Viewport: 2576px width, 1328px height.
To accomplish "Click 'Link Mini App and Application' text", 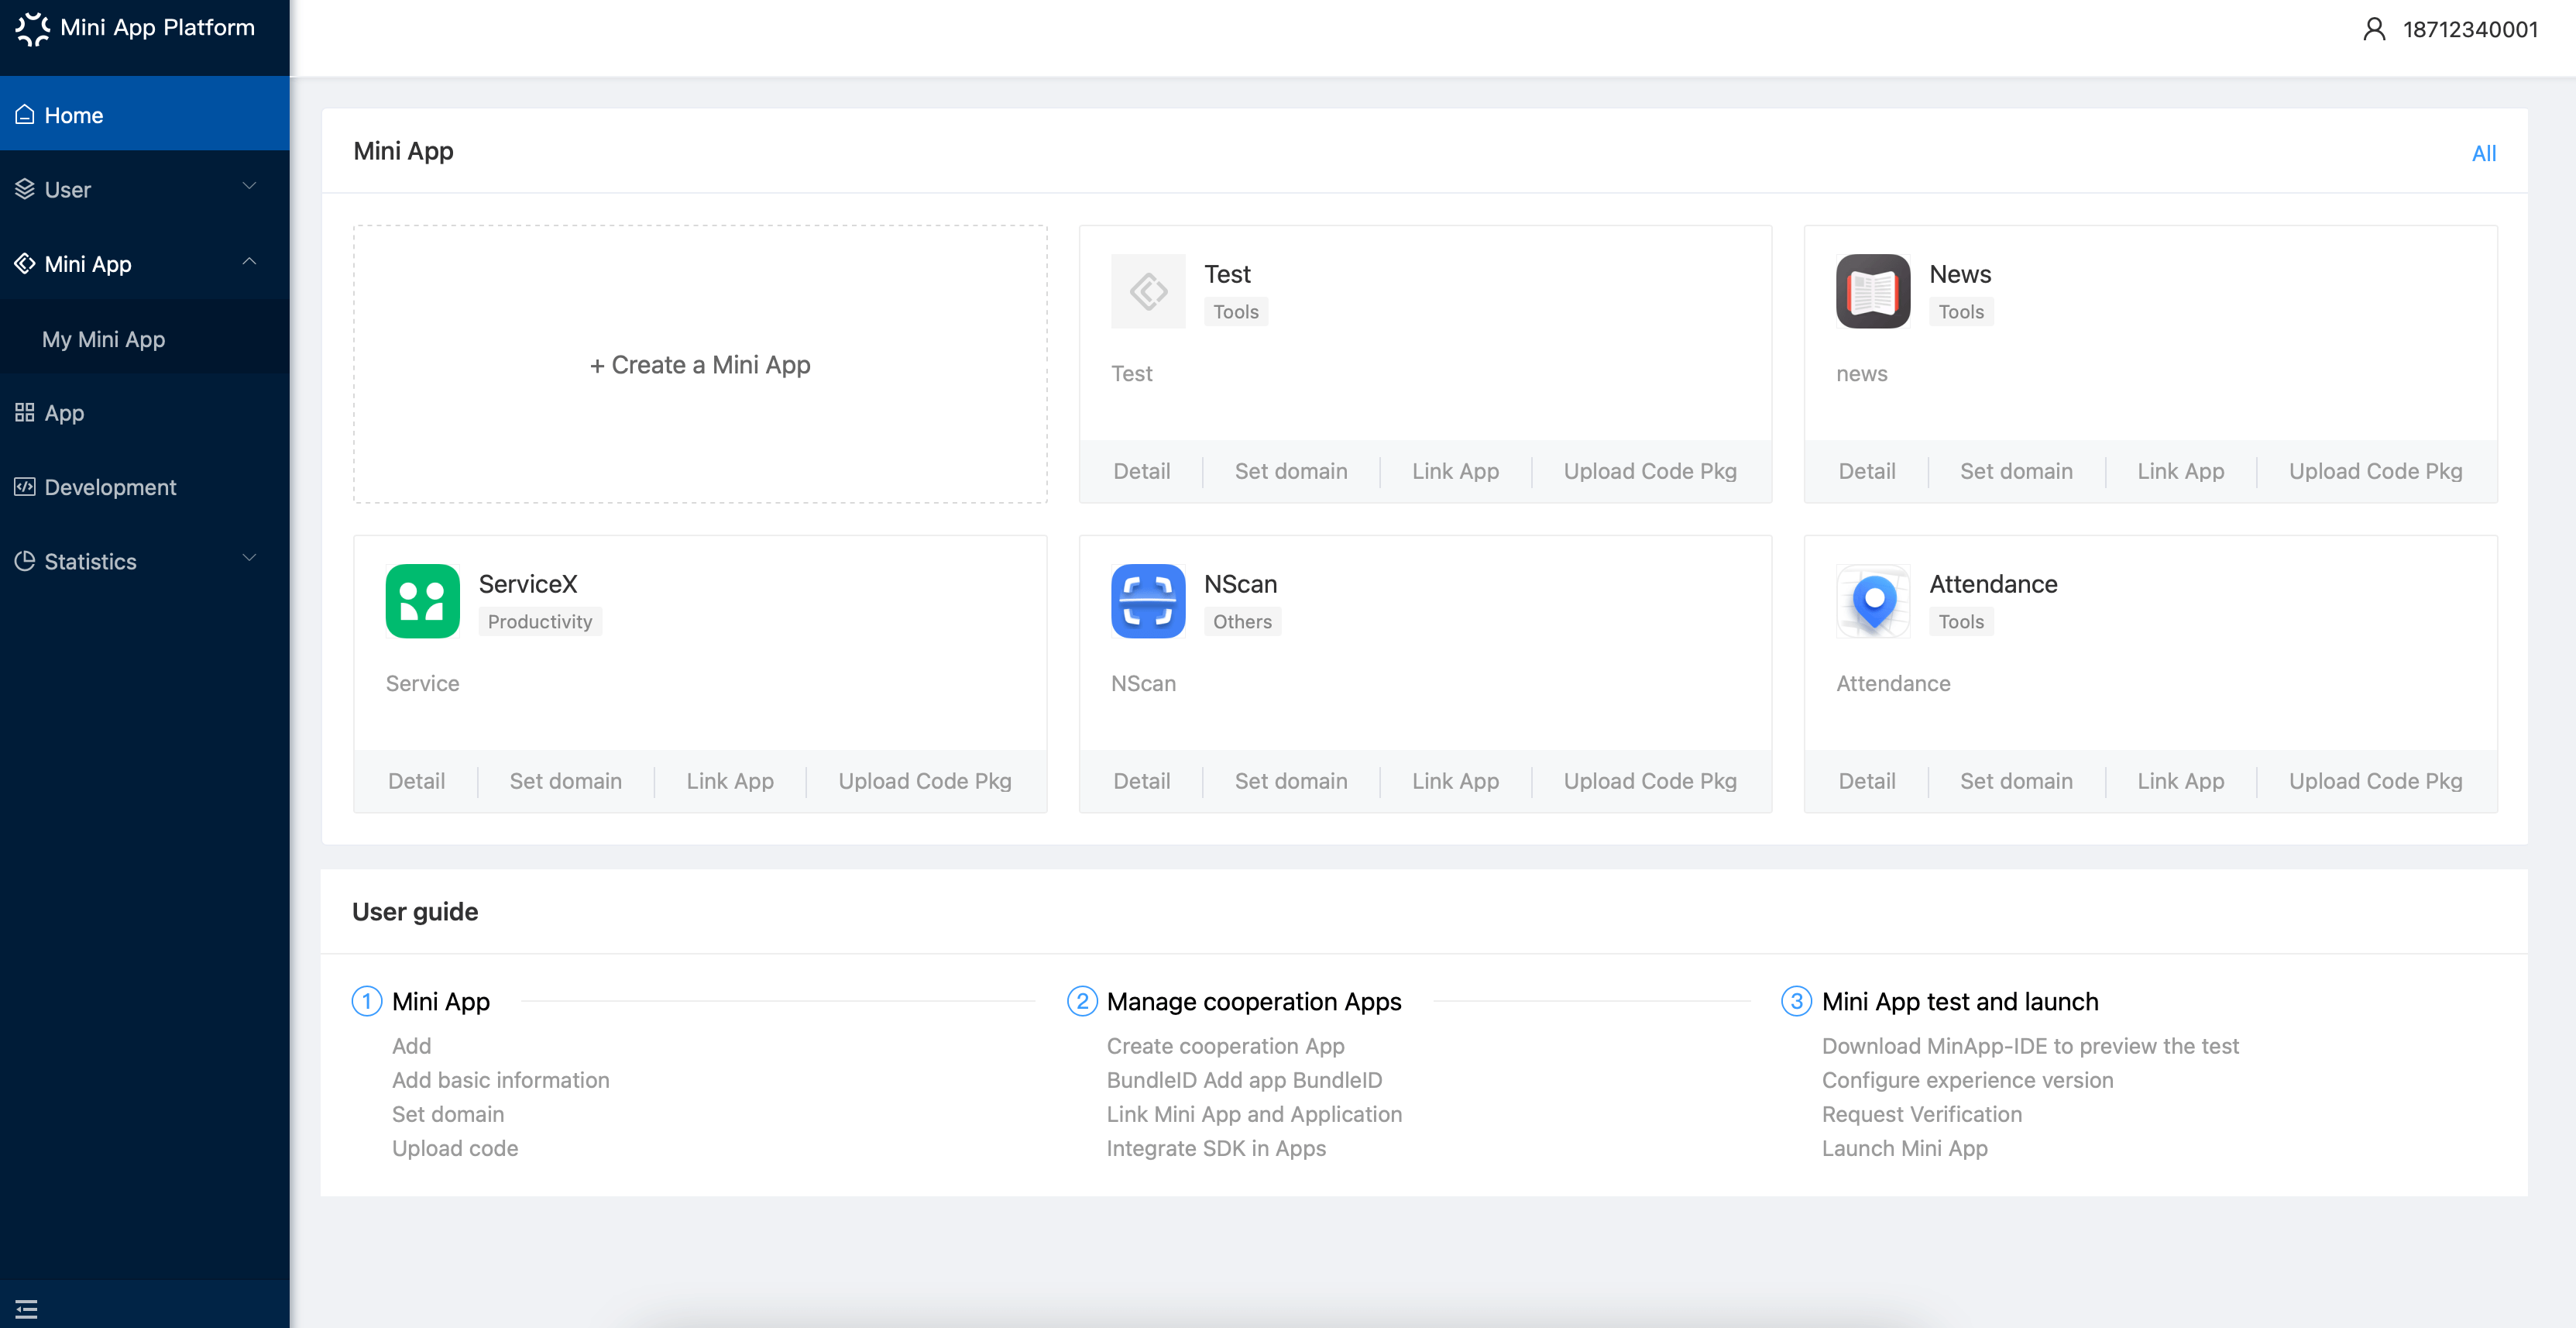I will click(1254, 1114).
